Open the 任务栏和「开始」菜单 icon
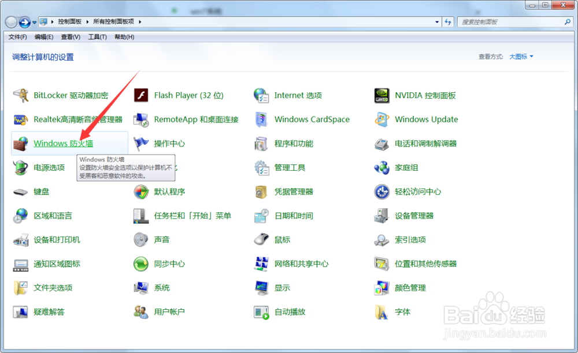 point(141,216)
